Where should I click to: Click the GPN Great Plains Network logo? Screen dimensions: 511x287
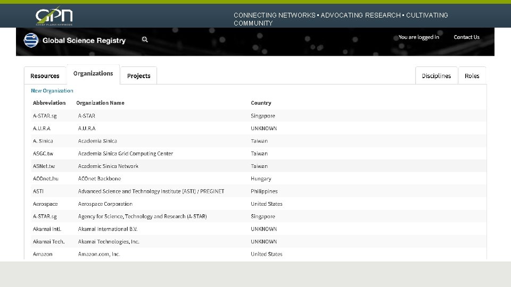[x=54, y=15]
